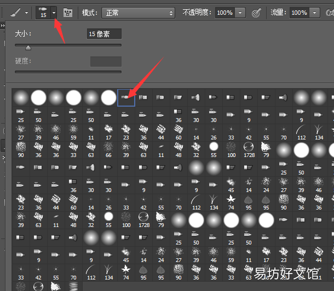
Task: Open the 不透明度 slider dropdown arrow
Action: point(240,13)
